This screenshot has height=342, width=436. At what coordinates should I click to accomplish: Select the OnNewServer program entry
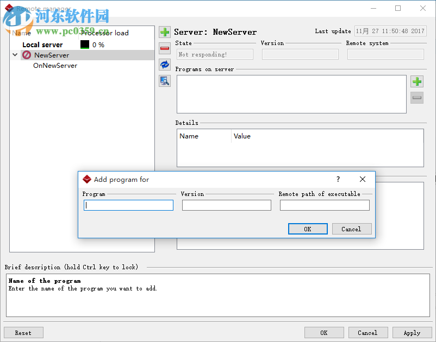tap(54, 66)
